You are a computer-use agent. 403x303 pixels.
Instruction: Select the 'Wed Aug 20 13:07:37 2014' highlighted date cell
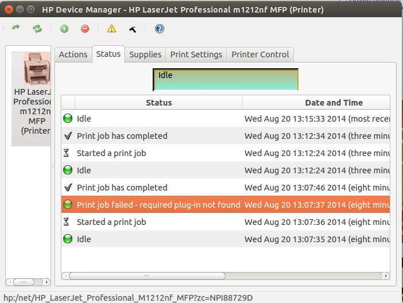(317, 205)
